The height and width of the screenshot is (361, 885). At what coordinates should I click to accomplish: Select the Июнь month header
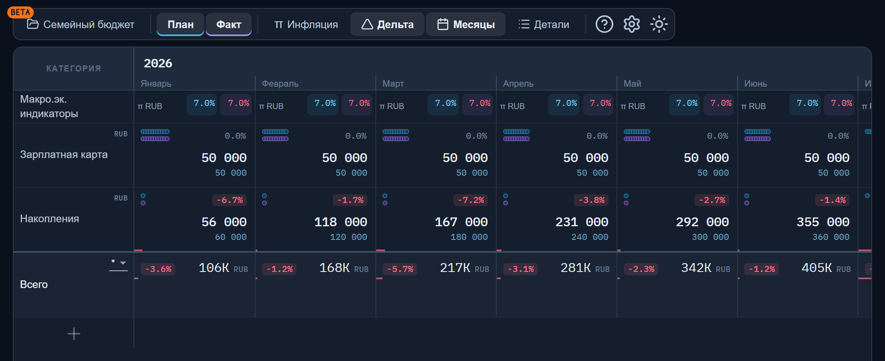click(756, 83)
